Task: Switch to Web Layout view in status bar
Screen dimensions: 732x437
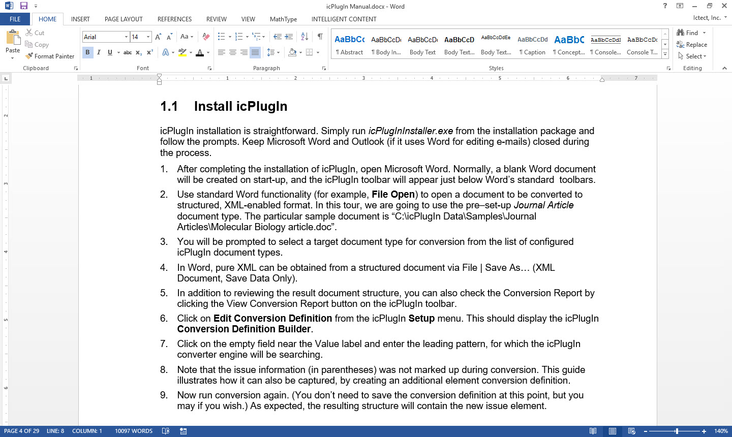Action: tap(631, 431)
